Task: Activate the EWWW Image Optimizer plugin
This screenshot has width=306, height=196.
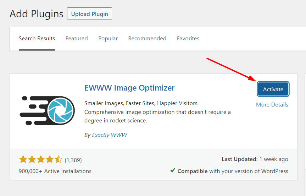Action: tap(273, 89)
